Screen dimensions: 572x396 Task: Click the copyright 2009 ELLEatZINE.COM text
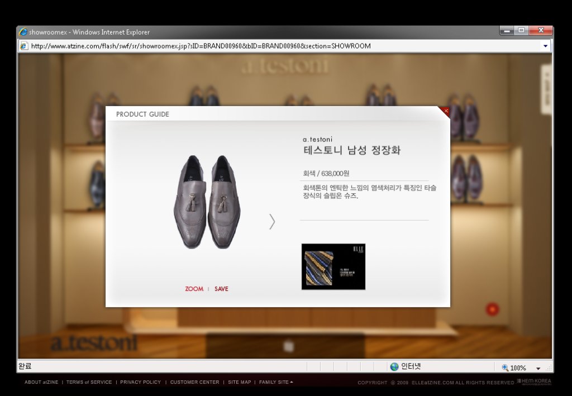(436, 383)
